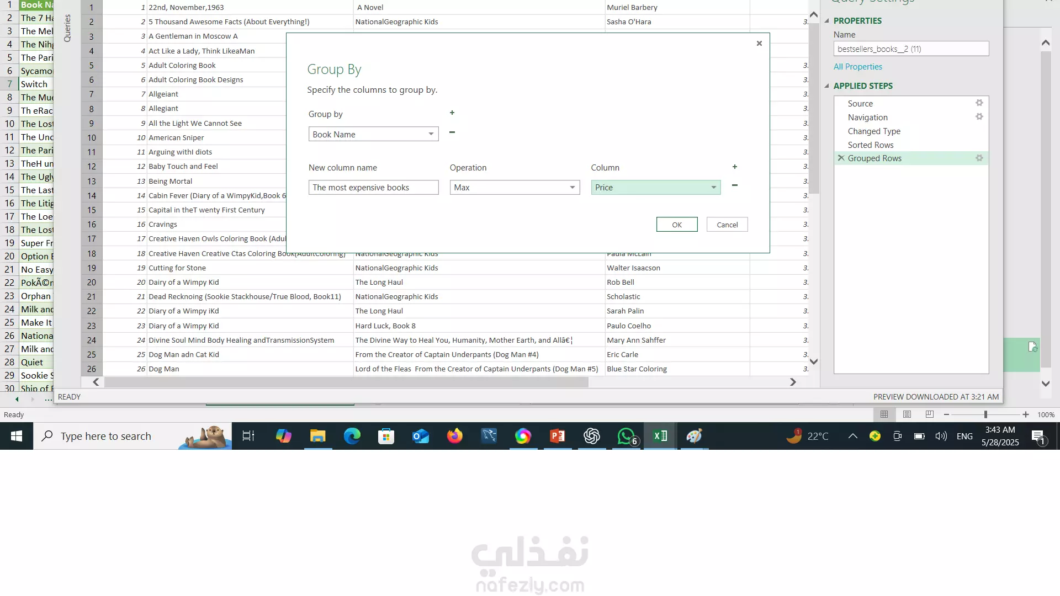The height and width of the screenshot is (596, 1060).
Task: Cancel the Group By dialog
Action: point(727,225)
